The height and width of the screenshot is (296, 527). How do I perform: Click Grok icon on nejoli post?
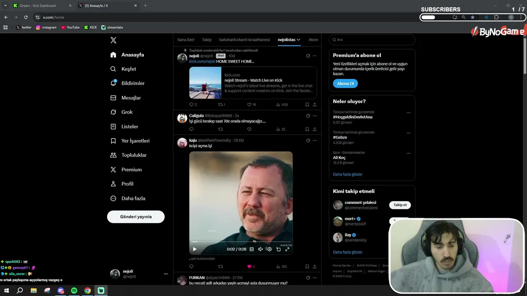click(x=308, y=55)
